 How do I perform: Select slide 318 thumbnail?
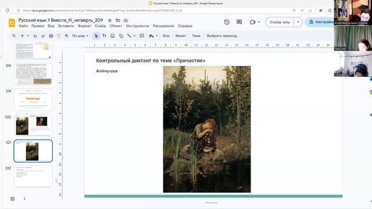33,74
